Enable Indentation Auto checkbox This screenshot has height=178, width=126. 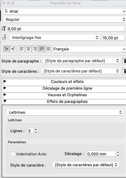pyautogui.click(x=13, y=154)
